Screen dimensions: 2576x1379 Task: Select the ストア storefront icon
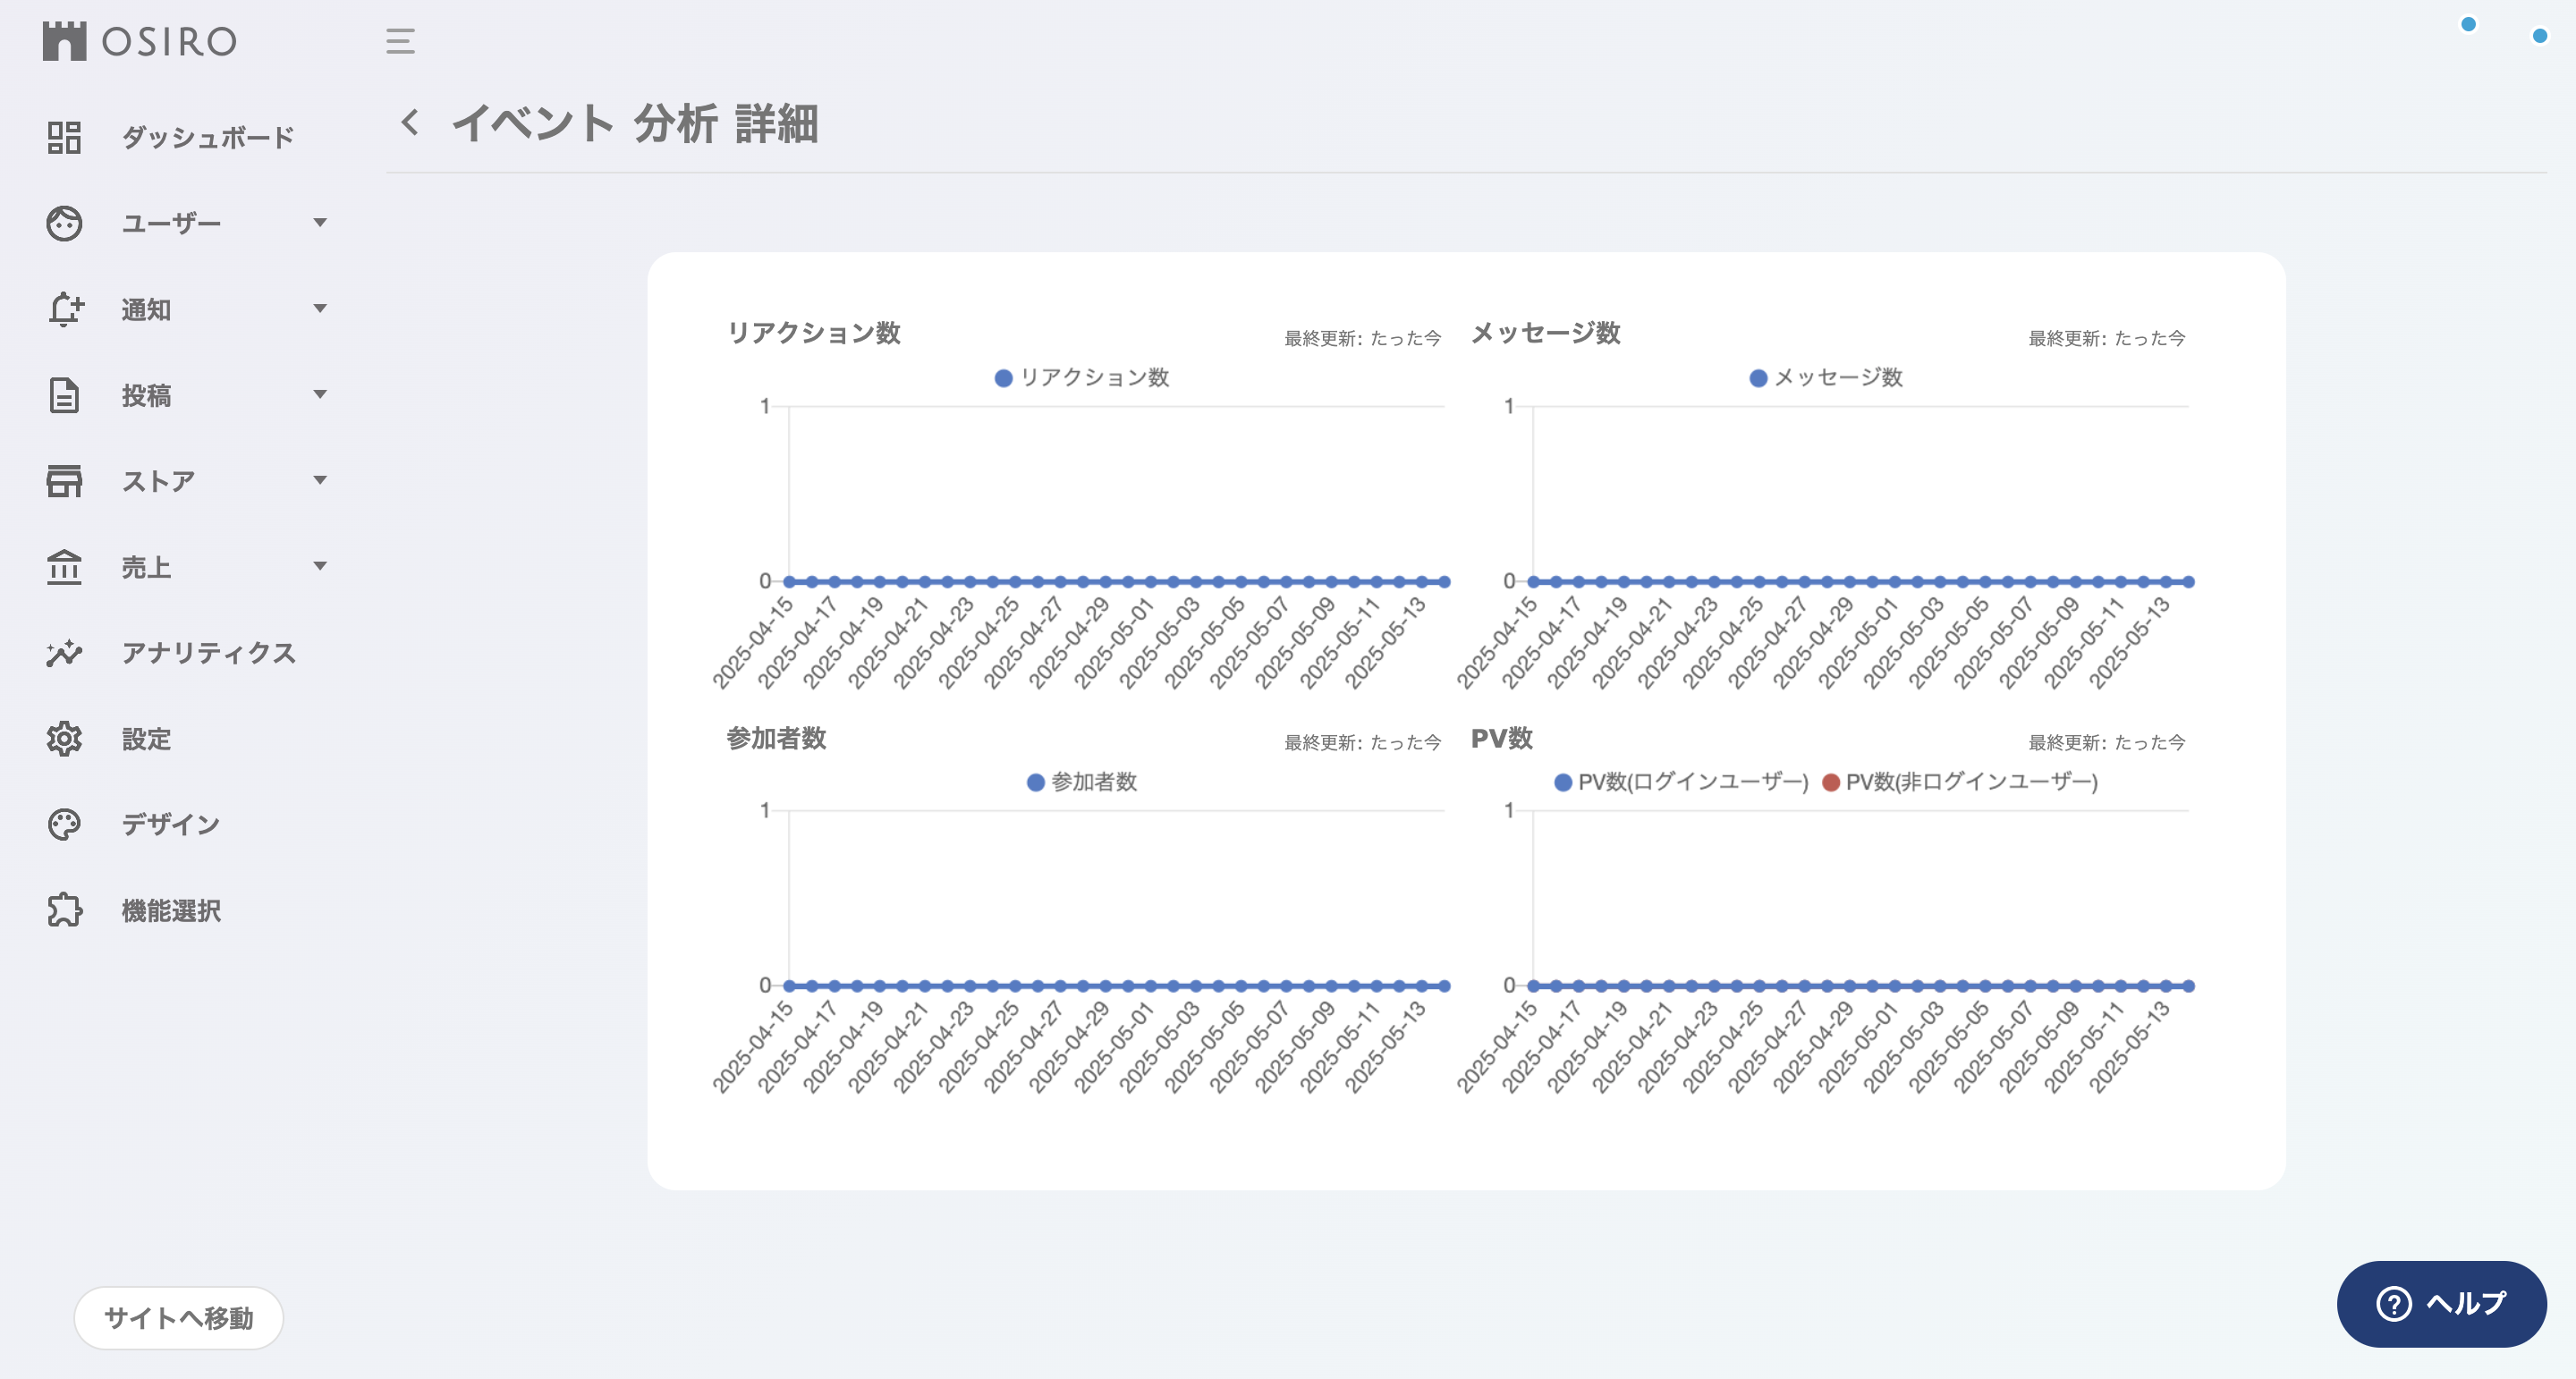click(x=64, y=481)
